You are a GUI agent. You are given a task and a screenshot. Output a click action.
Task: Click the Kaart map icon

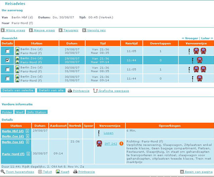click(58, 172)
